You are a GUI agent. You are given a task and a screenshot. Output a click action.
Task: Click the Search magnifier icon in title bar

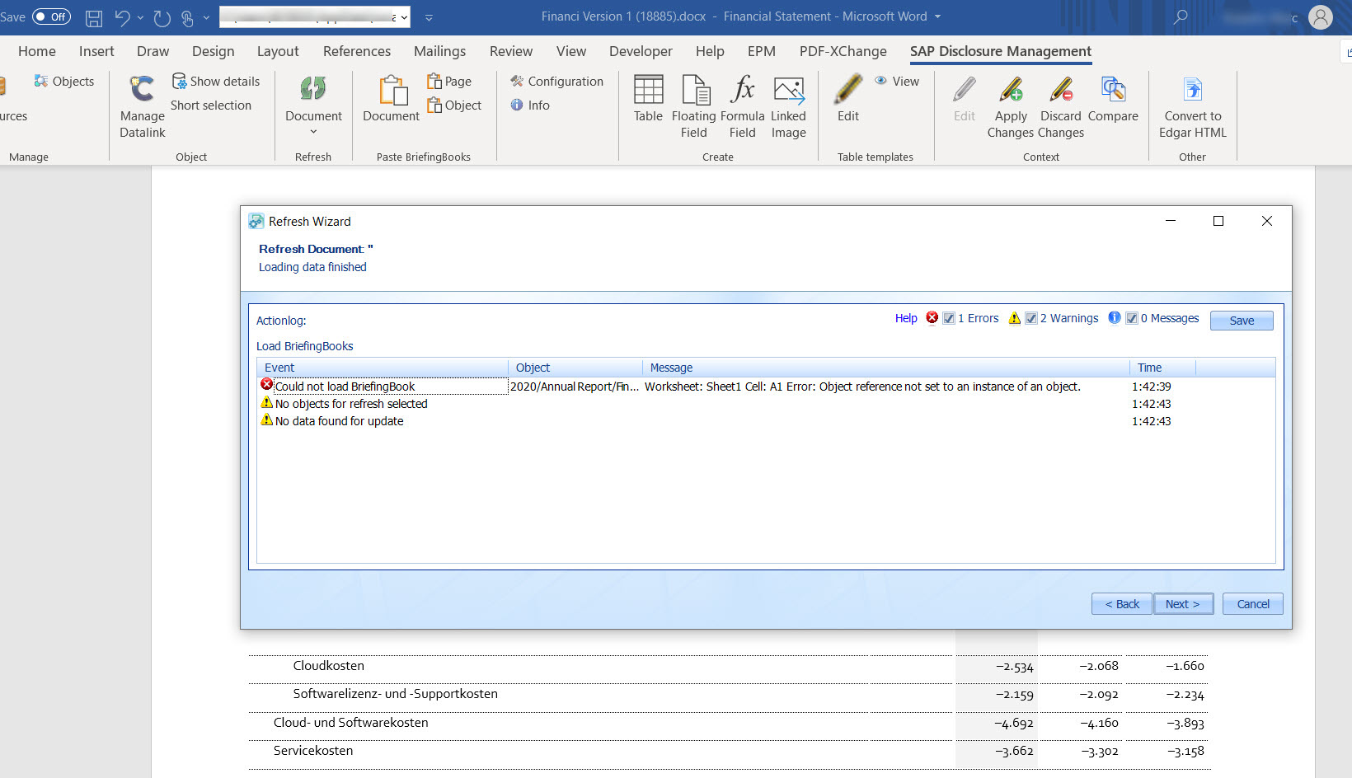click(1181, 17)
